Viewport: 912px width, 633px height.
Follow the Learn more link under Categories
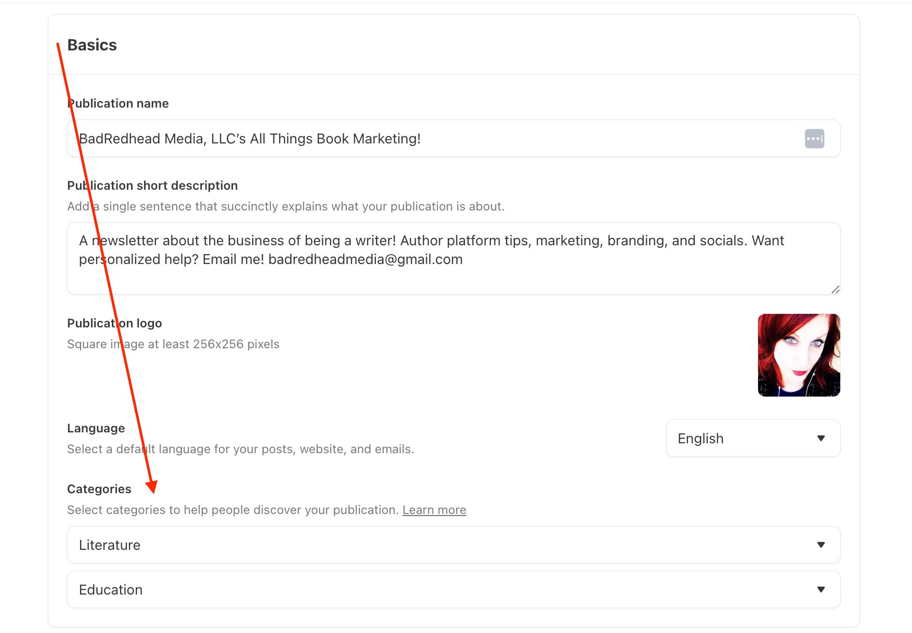434,510
